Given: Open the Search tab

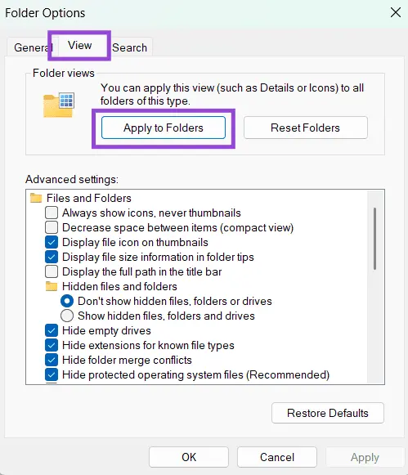Looking at the screenshot, I should pos(130,47).
